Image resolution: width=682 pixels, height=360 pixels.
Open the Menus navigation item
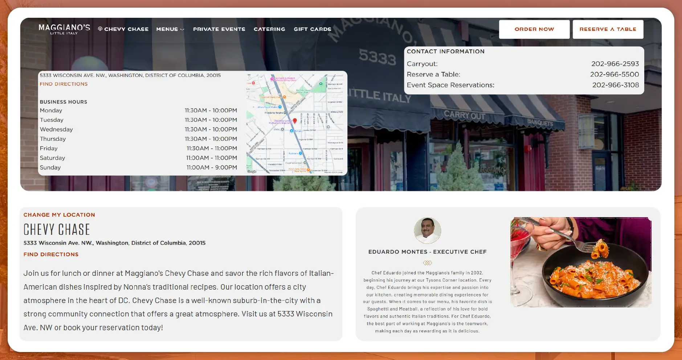tap(167, 29)
